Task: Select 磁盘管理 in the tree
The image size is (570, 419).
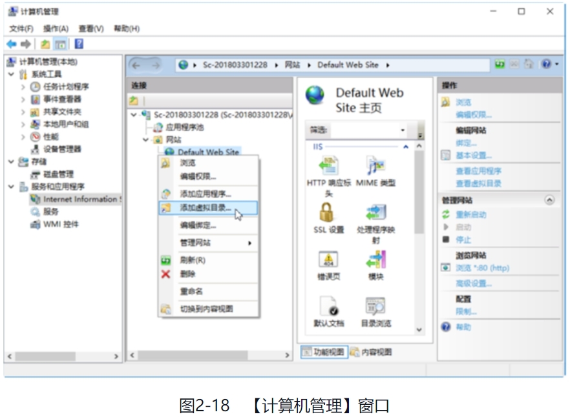Action: pyautogui.click(x=58, y=174)
